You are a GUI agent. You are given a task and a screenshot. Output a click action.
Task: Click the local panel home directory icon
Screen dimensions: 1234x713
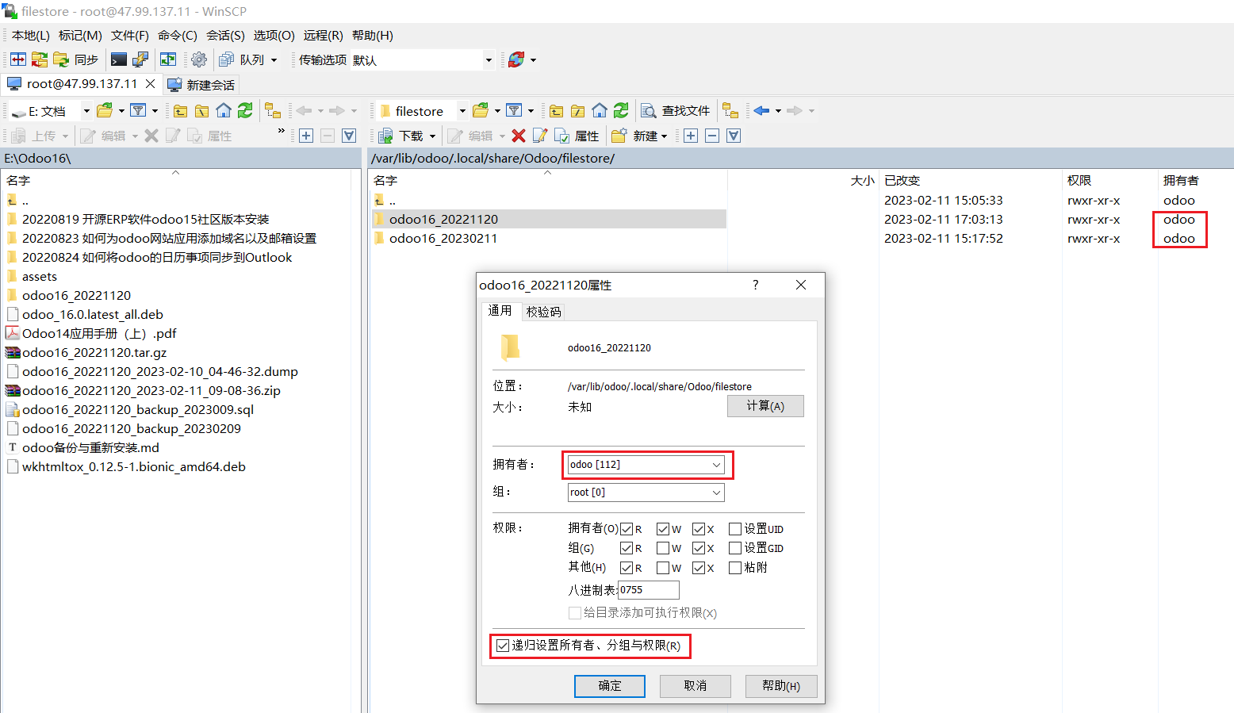click(x=224, y=111)
